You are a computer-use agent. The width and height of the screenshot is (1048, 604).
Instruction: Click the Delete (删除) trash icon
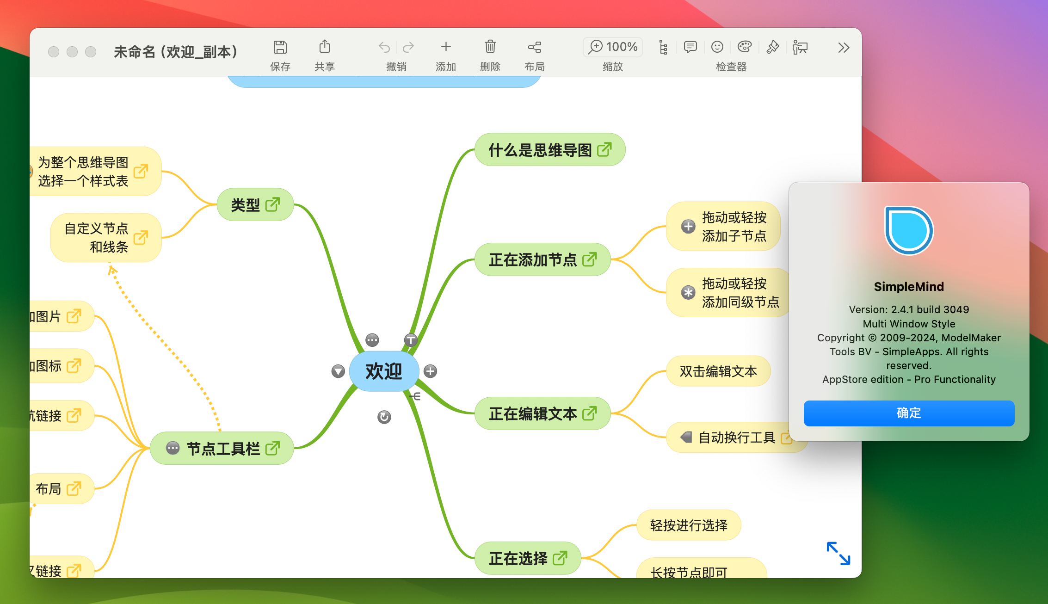(490, 47)
